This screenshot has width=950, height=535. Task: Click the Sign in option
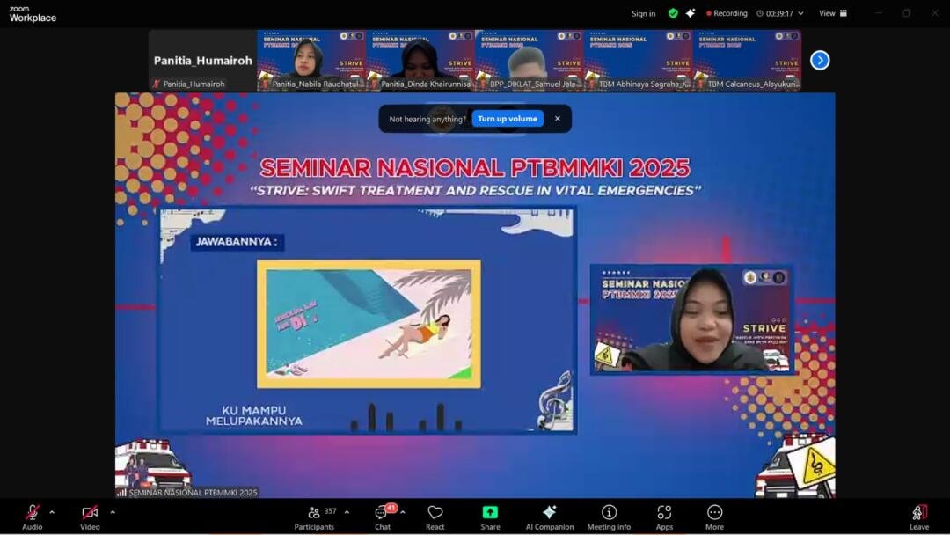click(x=643, y=13)
